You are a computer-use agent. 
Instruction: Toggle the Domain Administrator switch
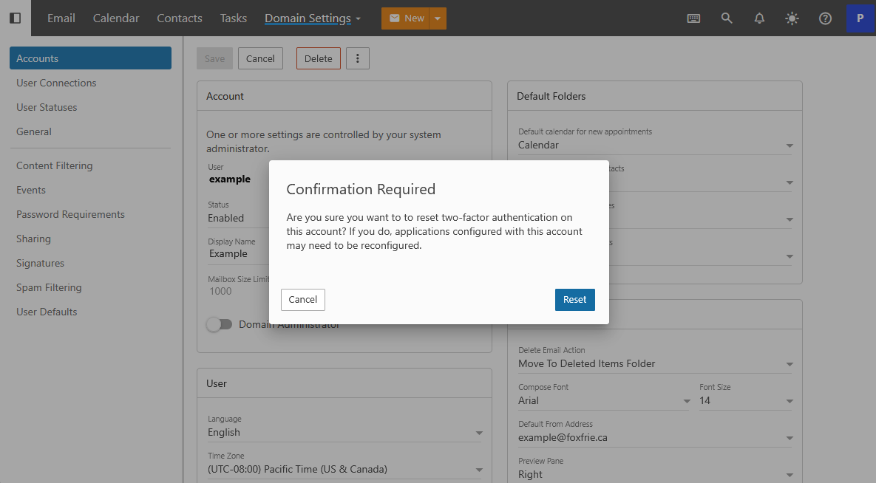point(219,324)
